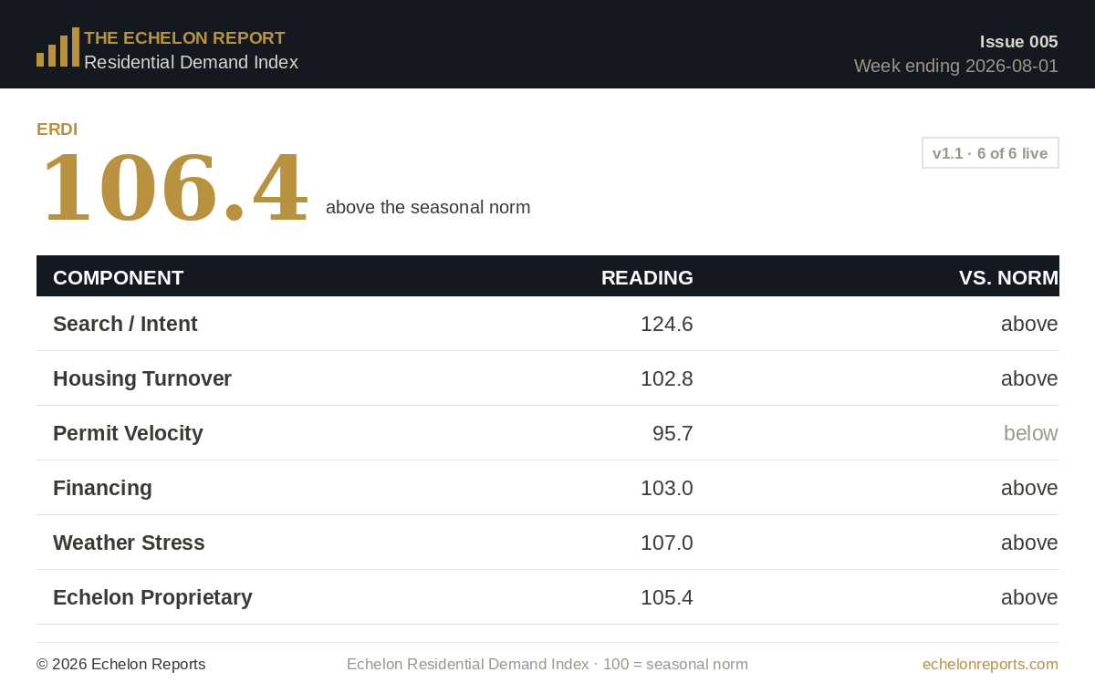Viewport: 1095px width, 693px height.
Task: Click the 103.0 reading value
Action: click(x=666, y=488)
